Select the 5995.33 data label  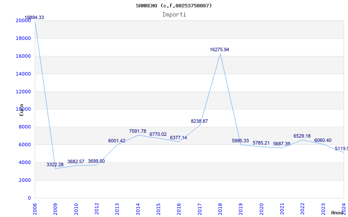click(241, 141)
